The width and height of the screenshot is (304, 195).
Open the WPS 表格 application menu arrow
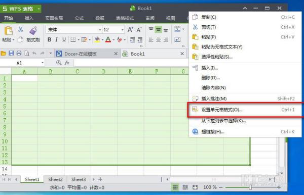coord(39,9)
